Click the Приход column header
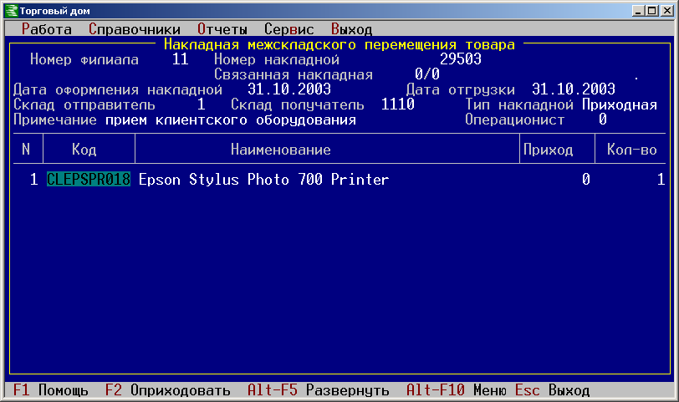679x402 pixels. [549, 150]
